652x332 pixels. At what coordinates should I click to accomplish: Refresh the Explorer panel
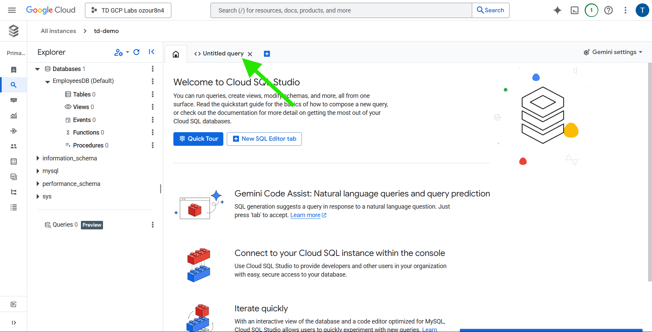tap(136, 52)
